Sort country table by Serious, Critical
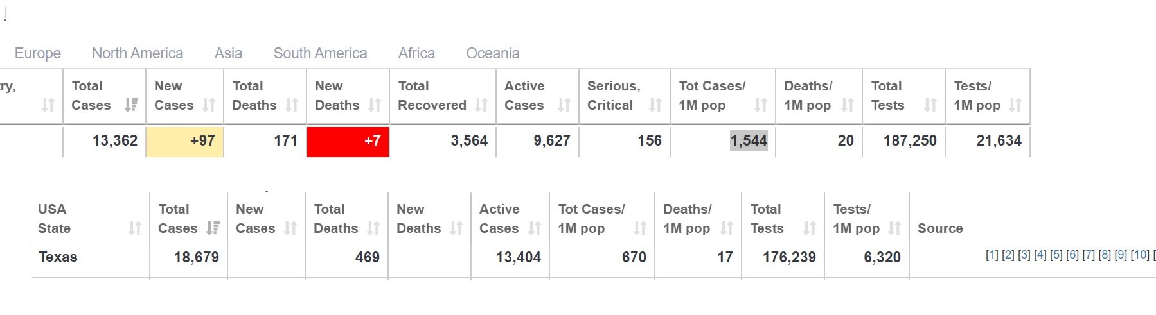The image size is (1156, 315). tap(625, 96)
